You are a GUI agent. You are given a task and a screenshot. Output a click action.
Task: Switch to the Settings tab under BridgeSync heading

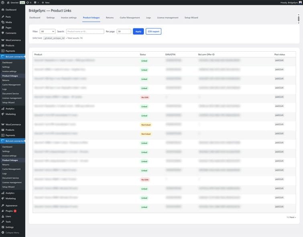click(x=51, y=18)
